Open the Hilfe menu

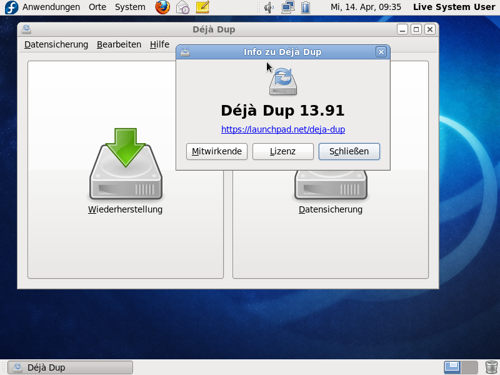click(x=159, y=44)
